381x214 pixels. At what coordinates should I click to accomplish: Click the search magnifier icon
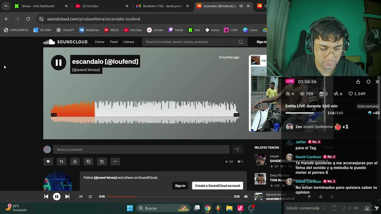[x=241, y=42]
